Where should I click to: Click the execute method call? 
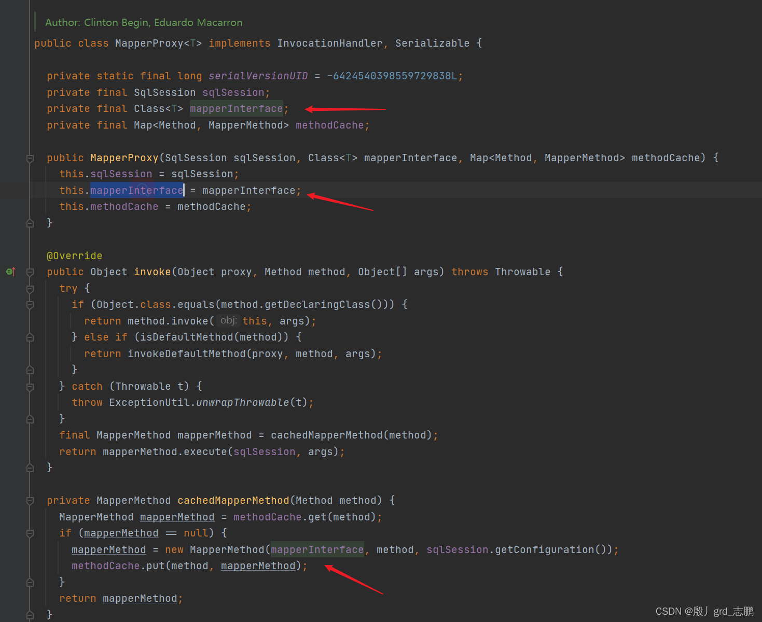205,452
